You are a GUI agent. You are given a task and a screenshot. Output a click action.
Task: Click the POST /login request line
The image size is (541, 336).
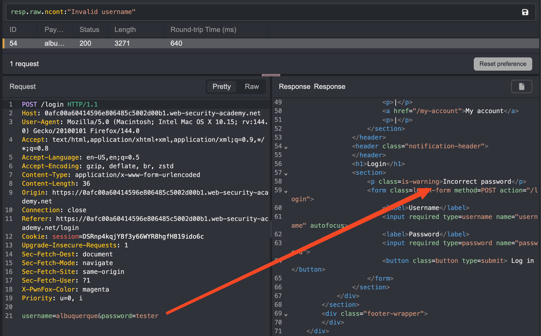[x=60, y=104]
